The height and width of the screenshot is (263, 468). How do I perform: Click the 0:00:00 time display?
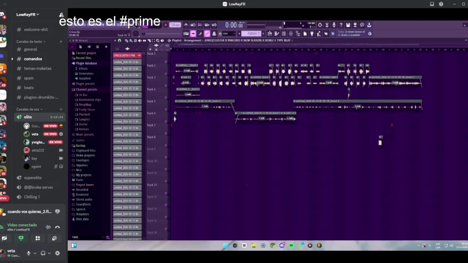tap(234, 25)
